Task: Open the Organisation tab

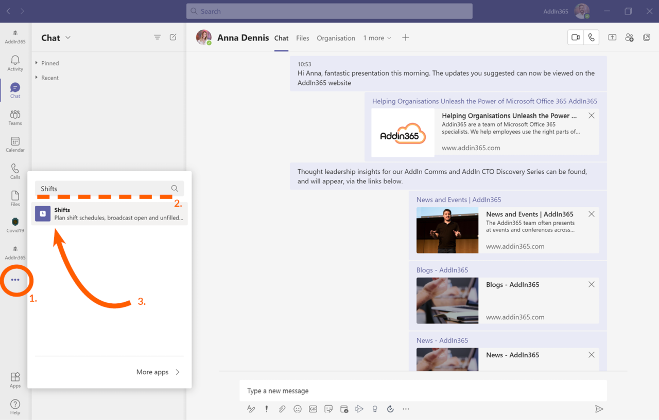Action: 336,38
